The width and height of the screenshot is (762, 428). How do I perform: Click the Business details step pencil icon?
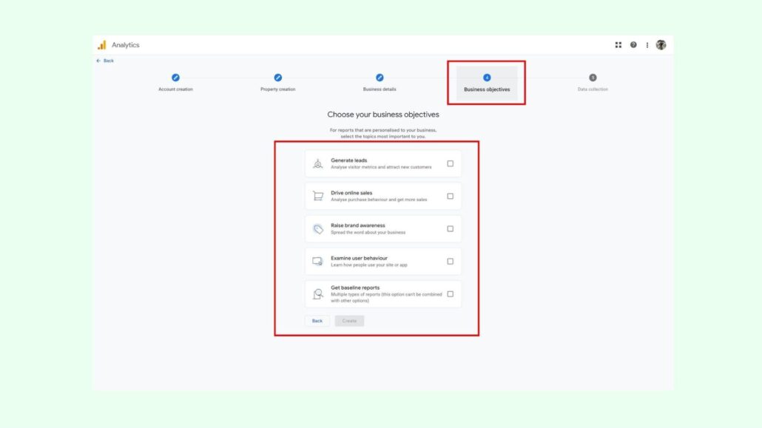click(x=380, y=78)
